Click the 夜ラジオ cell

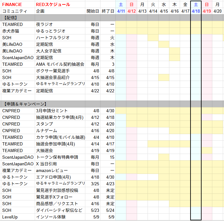(60, 24)
